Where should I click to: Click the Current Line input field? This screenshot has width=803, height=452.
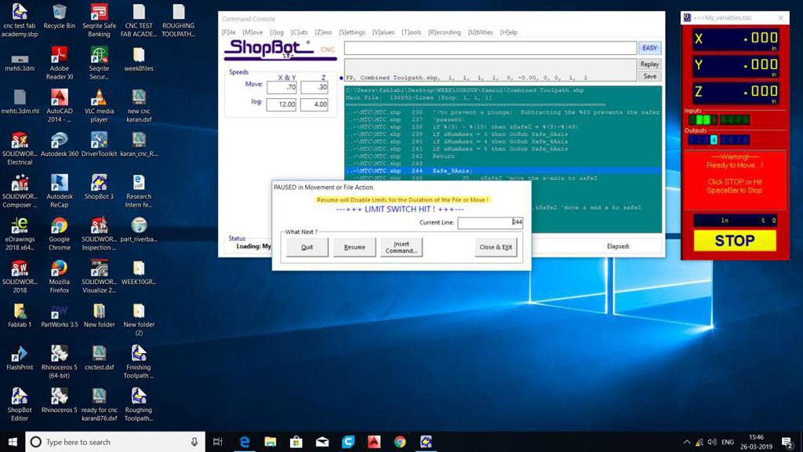490,222
